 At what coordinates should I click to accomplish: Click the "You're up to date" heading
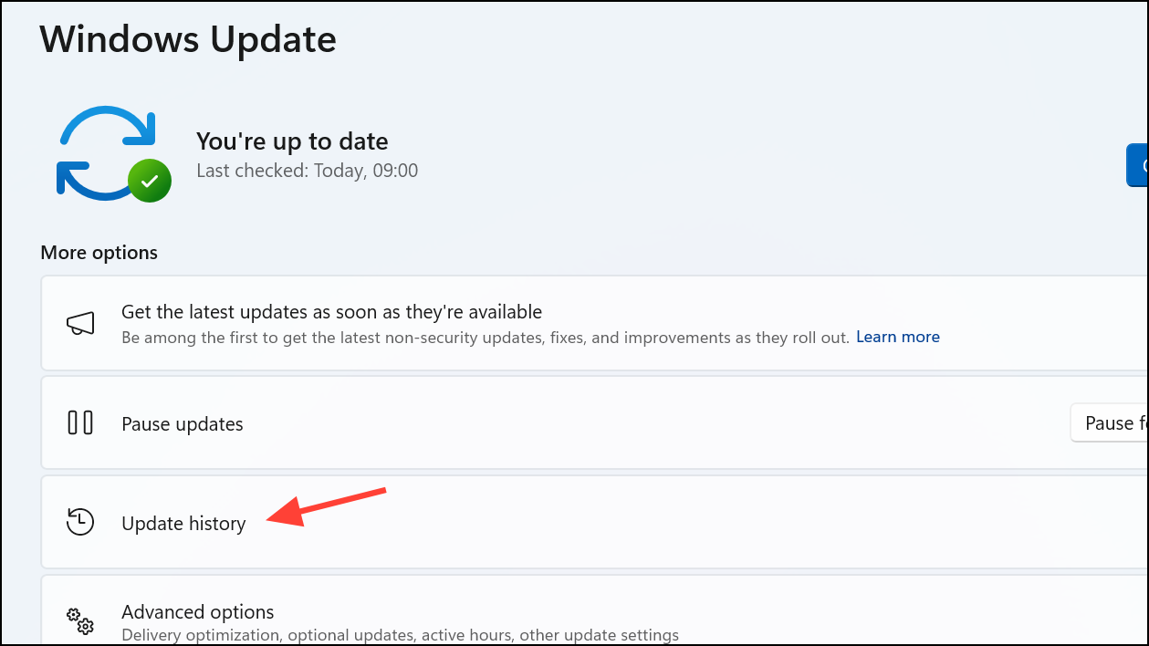pos(292,141)
